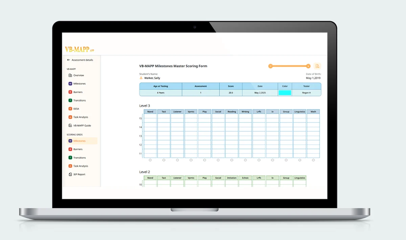Open Overview via its document icon
Viewport: 406px width, 240px height.
70,75
